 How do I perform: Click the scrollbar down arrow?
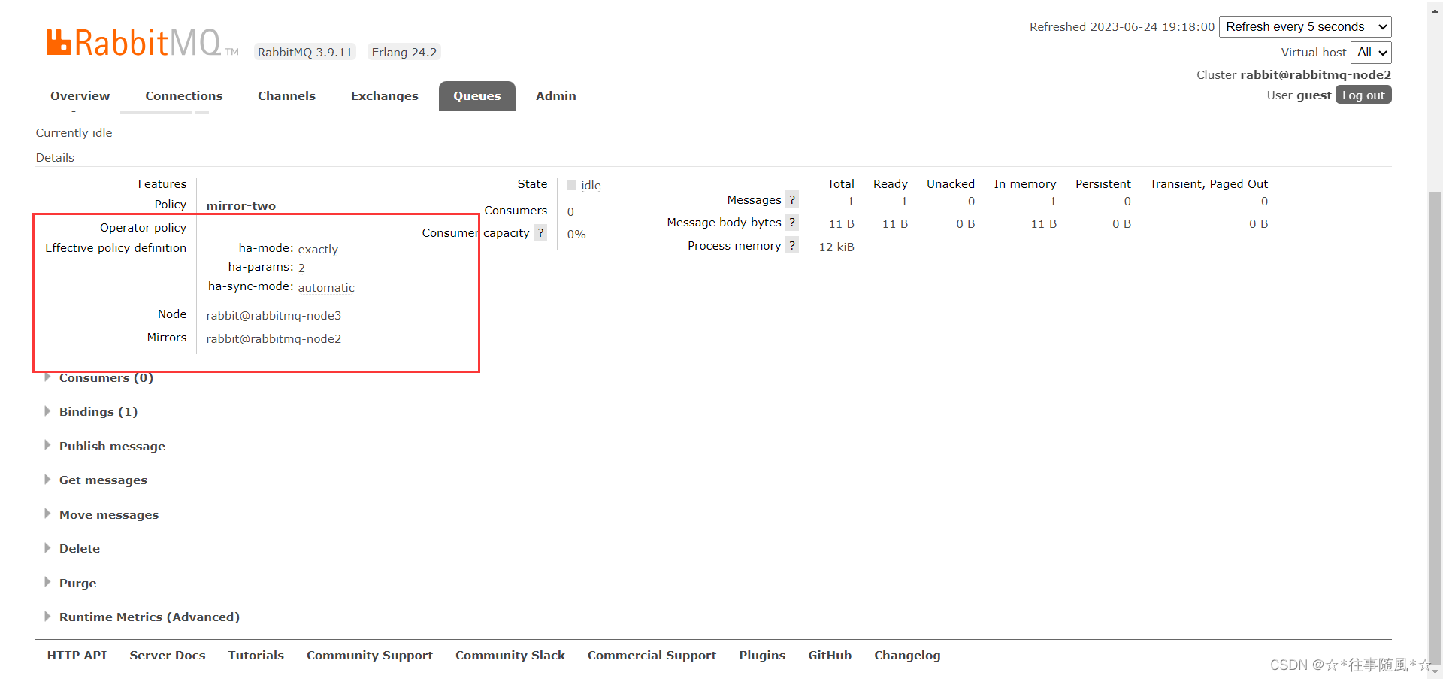[x=1435, y=671]
